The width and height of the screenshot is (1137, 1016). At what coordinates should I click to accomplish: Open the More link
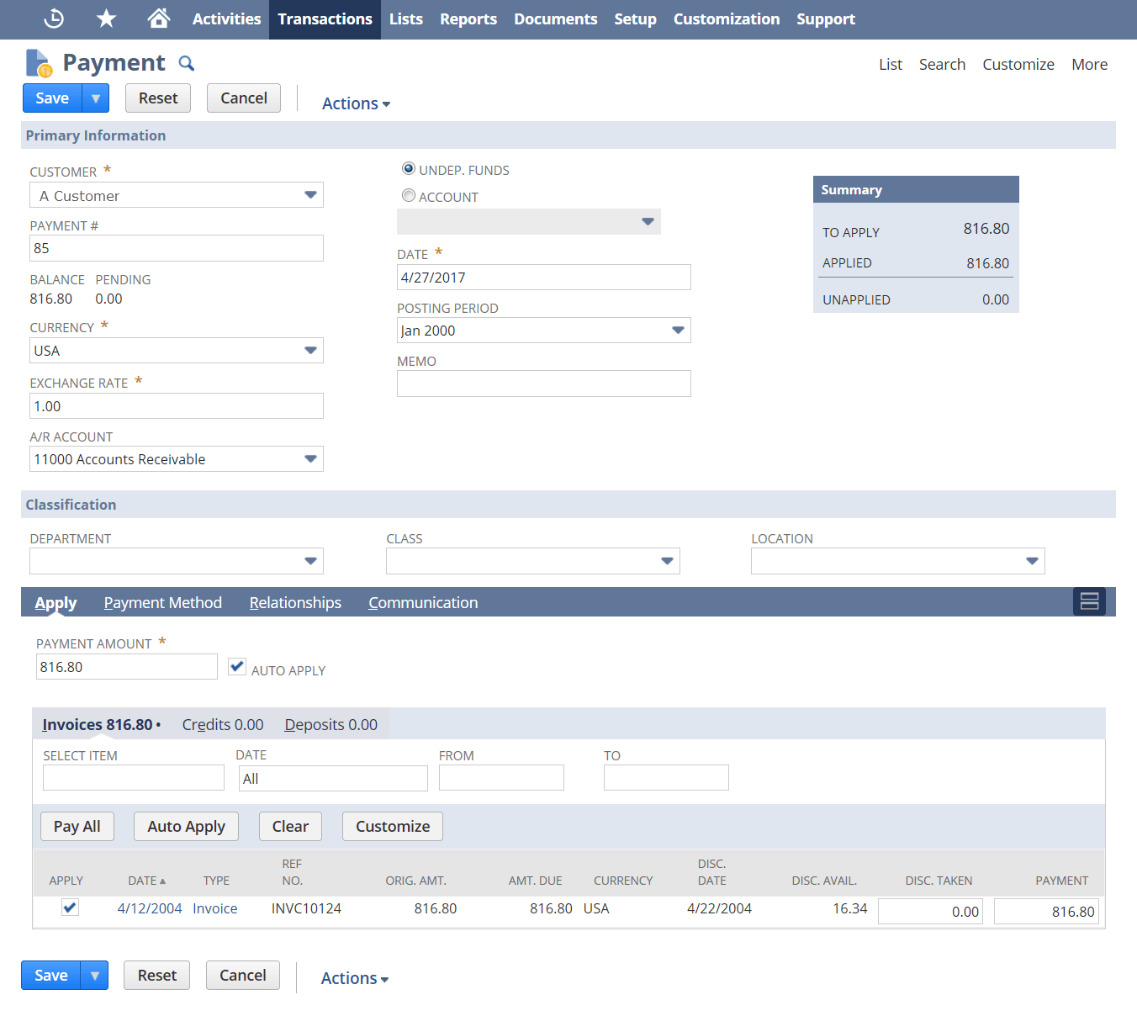[1089, 64]
